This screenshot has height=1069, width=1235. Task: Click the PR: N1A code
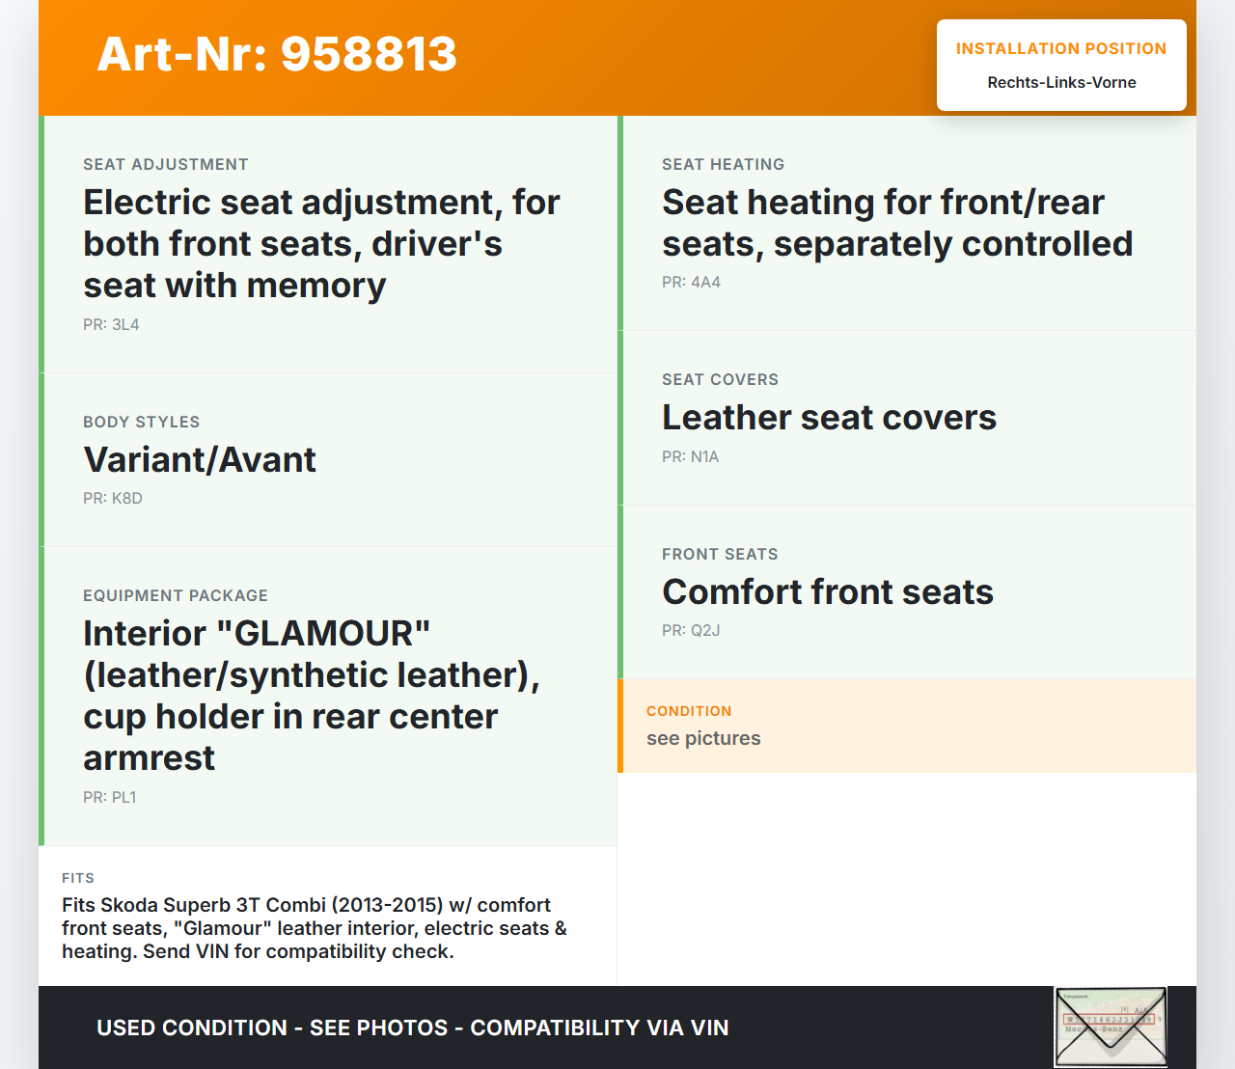690,457
